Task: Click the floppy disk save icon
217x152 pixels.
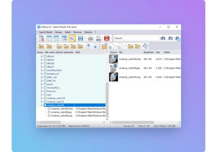Action: pyautogui.click(x=81, y=38)
